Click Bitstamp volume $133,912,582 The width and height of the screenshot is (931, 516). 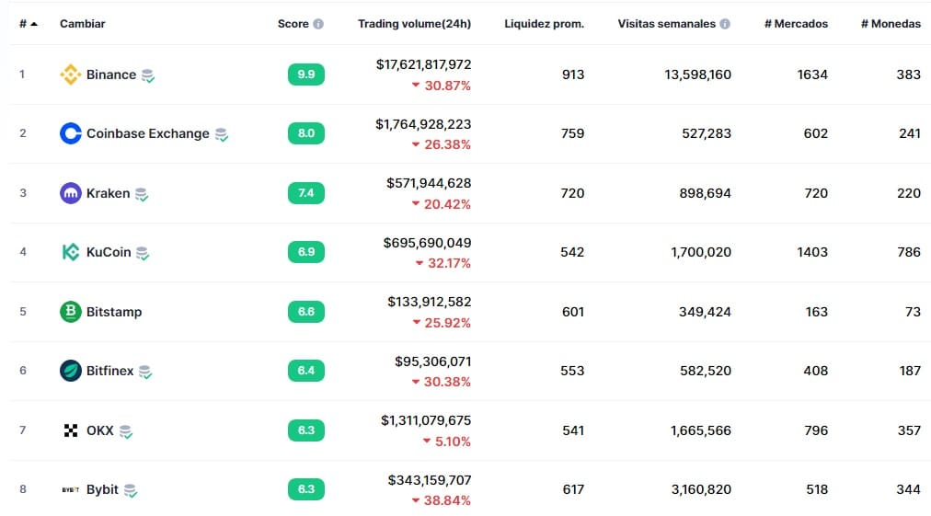click(430, 302)
